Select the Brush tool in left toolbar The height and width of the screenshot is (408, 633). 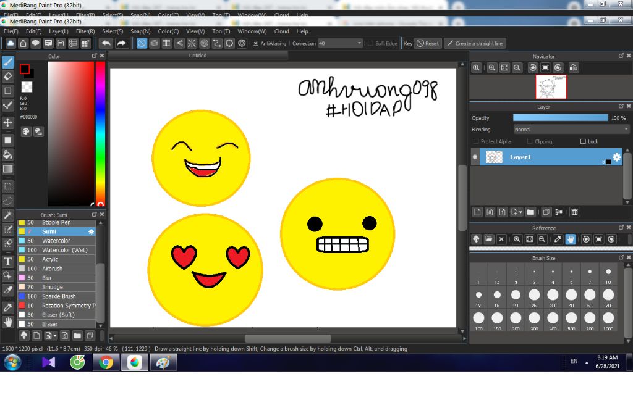[x=7, y=62]
